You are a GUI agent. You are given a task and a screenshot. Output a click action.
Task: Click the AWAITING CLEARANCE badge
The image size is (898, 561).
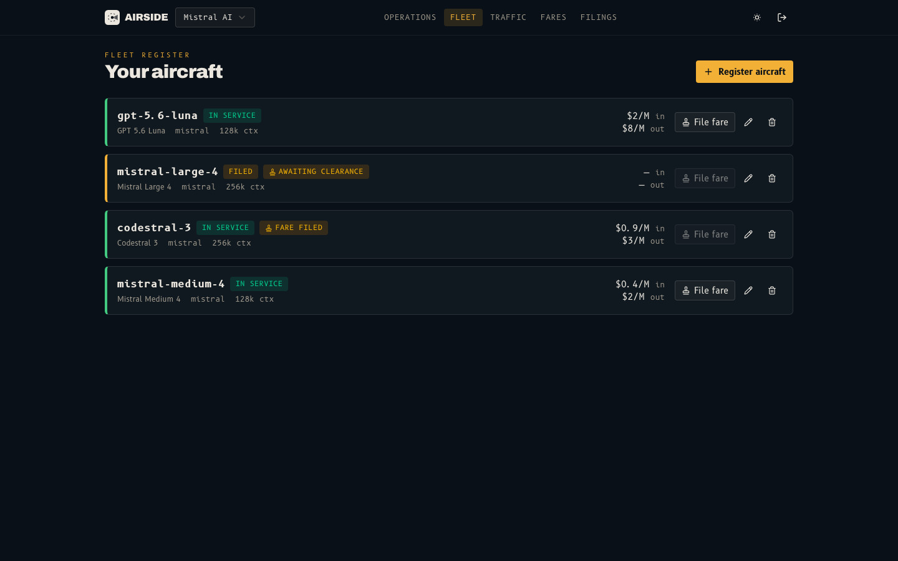click(x=316, y=171)
